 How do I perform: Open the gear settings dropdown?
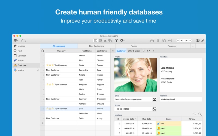(122, 40)
